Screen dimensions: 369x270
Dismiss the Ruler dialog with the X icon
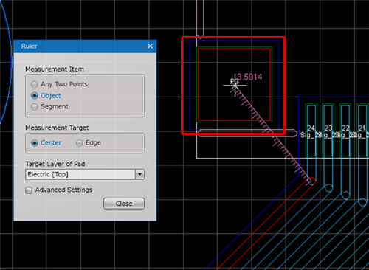point(150,46)
